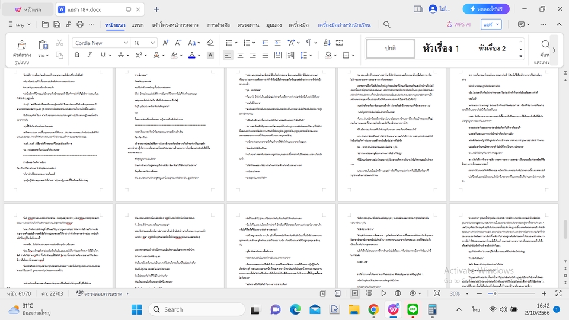Click the comments icon at top right
569x320 pixels.
click(x=521, y=24)
